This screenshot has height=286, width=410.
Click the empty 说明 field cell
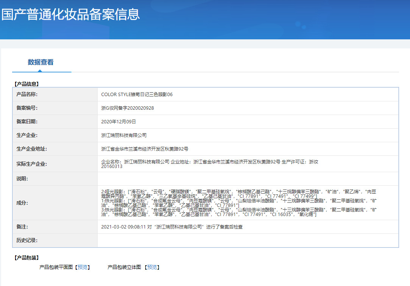click(248, 179)
